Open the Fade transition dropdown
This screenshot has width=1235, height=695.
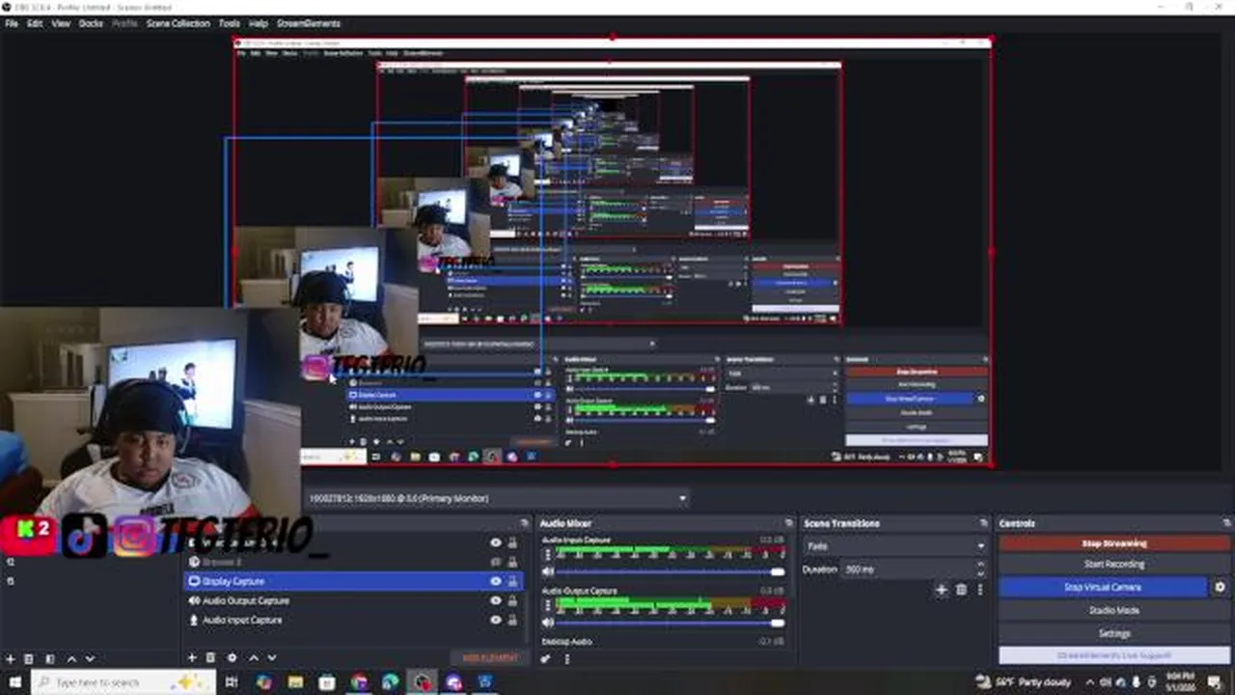click(x=895, y=546)
